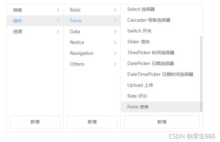Click 新增 button under third column
The image size is (220, 142).
click(x=162, y=122)
